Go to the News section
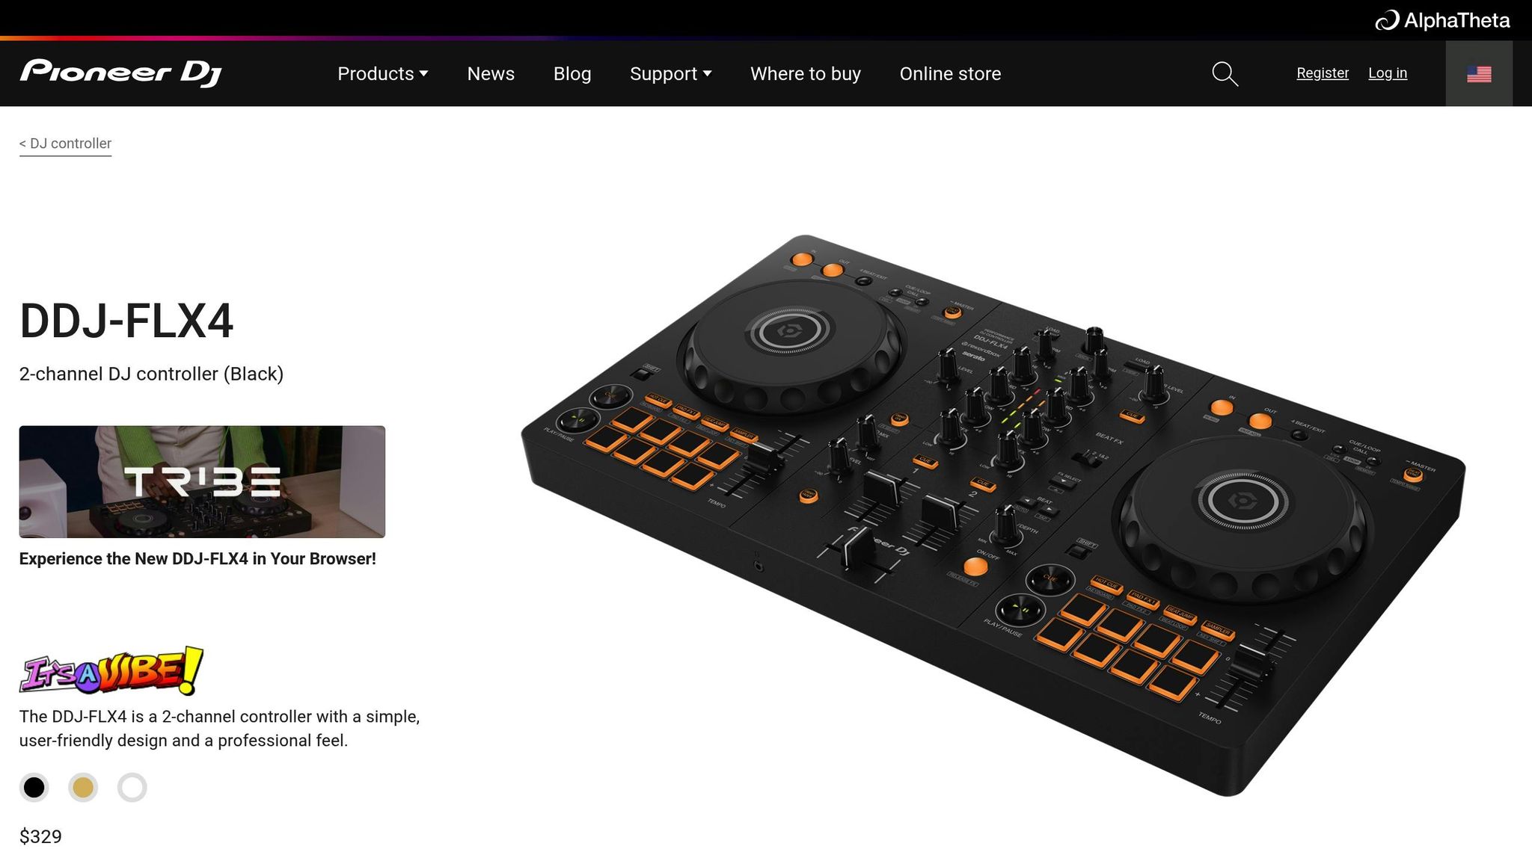Viewport: 1532px width, 861px height. 491,73
